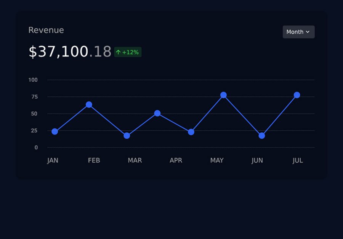
Task: Select the APR x-axis label
Action: pyautogui.click(x=176, y=160)
